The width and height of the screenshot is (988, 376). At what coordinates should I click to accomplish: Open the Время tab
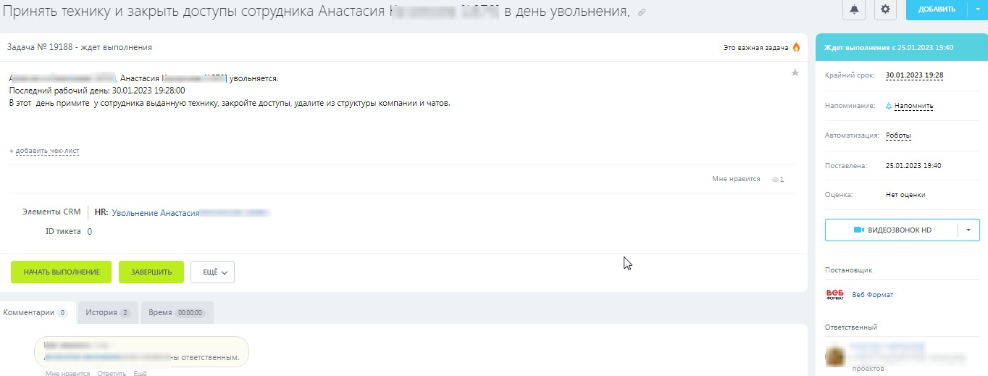pos(177,313)
